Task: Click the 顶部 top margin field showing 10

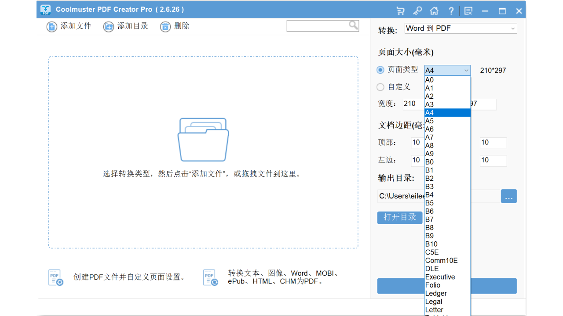Action: tap(416, 142)
